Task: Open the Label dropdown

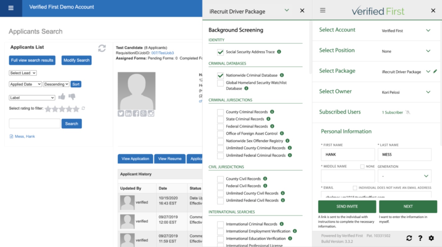Action: pos(32,98)
